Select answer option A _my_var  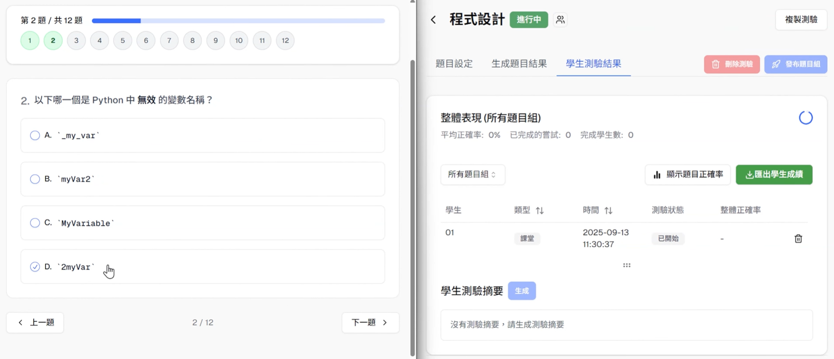[x=202, y=135]
